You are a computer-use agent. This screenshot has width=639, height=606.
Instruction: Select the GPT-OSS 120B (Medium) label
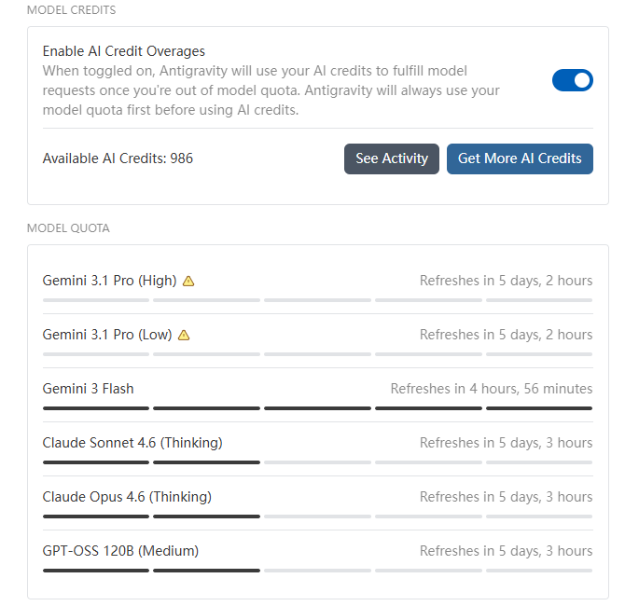point(120,551)
